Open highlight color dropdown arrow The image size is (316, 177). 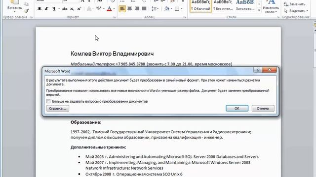click(104, 9)
